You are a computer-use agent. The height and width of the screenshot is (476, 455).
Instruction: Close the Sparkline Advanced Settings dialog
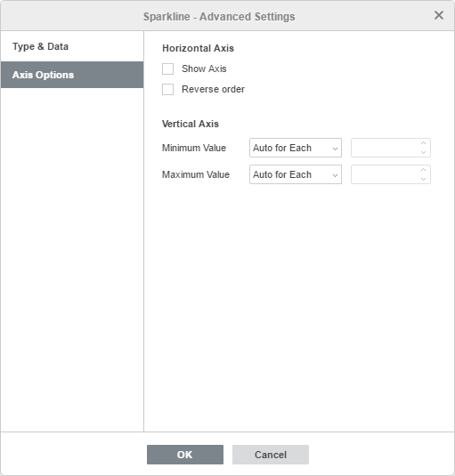coord(439,15)
